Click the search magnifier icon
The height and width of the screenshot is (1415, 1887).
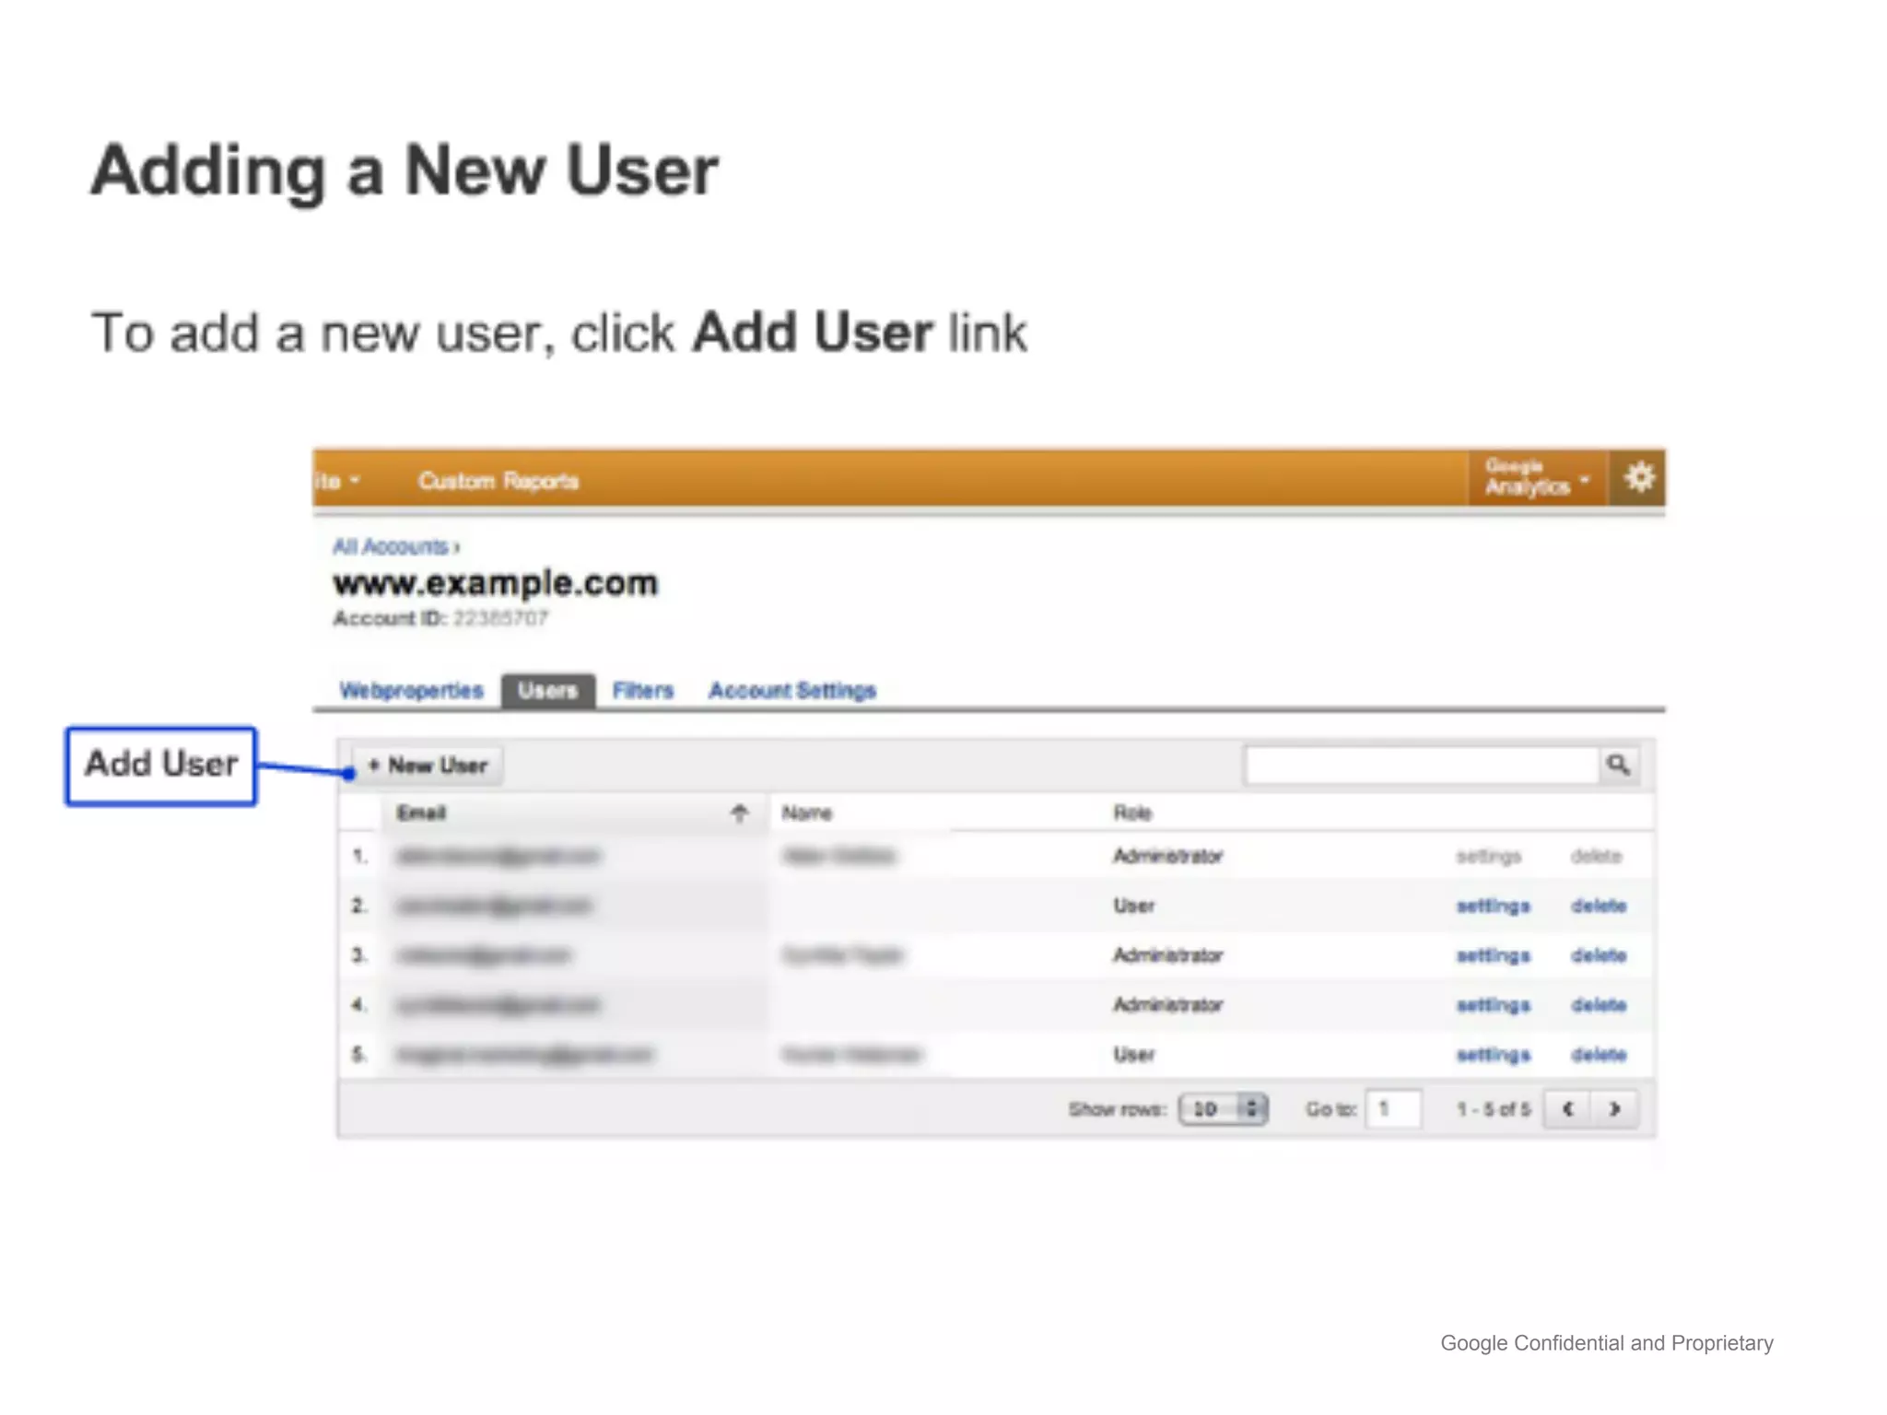coord(1618,765)
